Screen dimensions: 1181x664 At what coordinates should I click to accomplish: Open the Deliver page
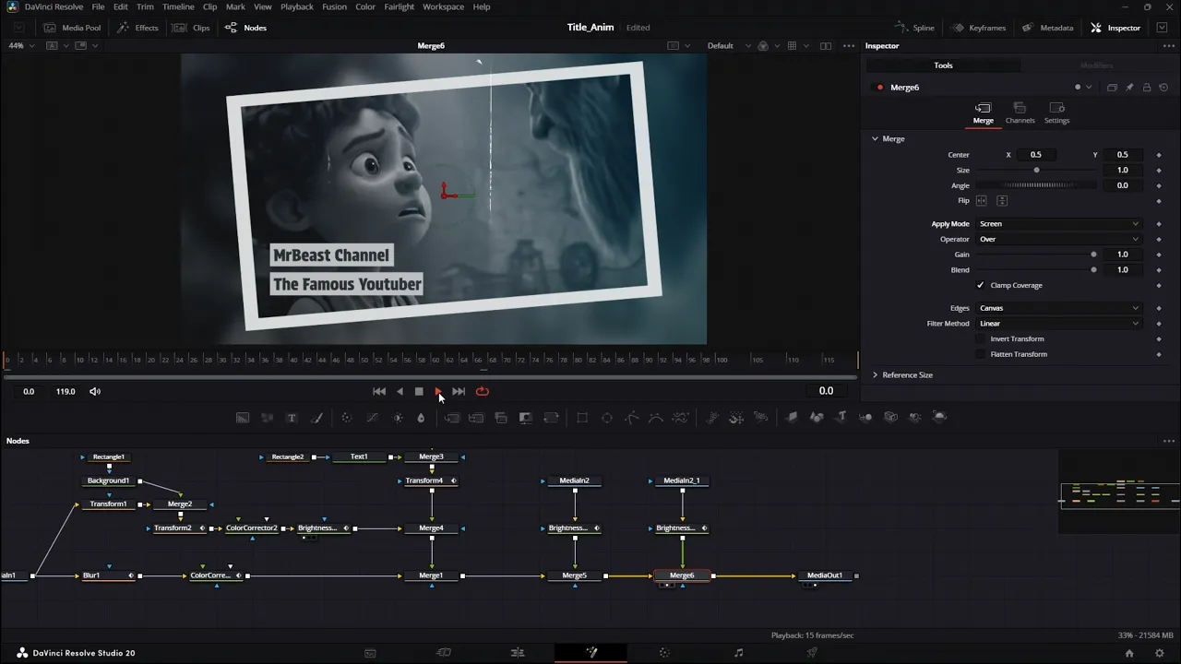coord(812,653)
